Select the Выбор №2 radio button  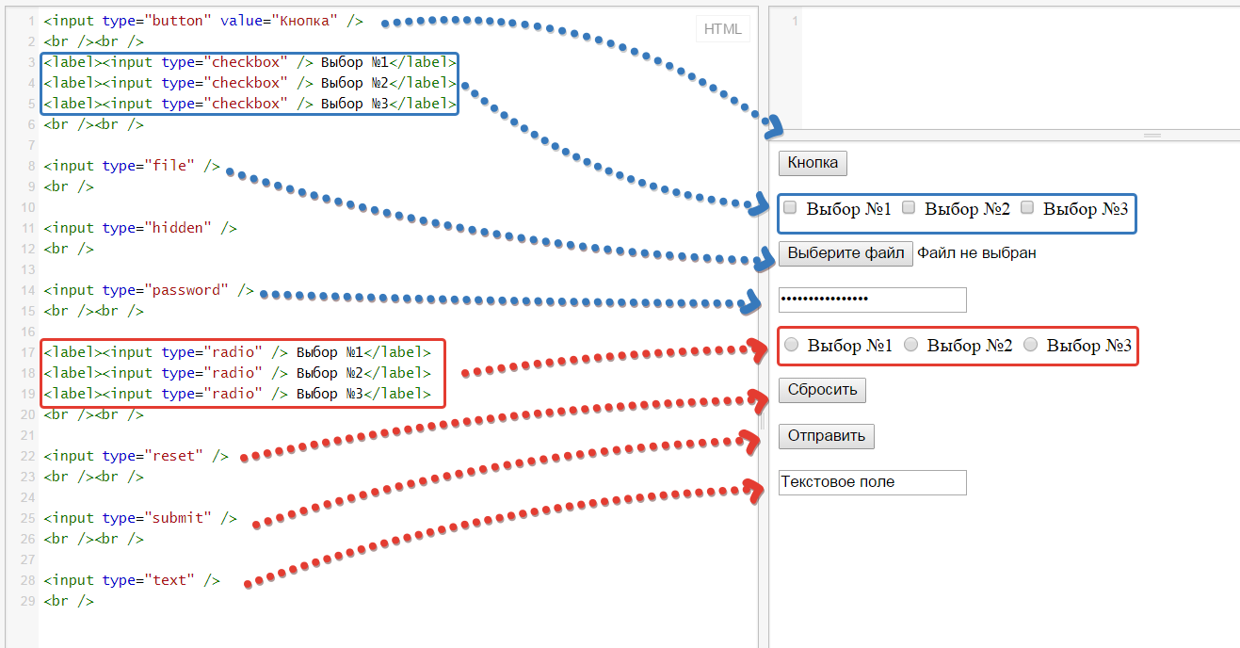click(910, 345)
